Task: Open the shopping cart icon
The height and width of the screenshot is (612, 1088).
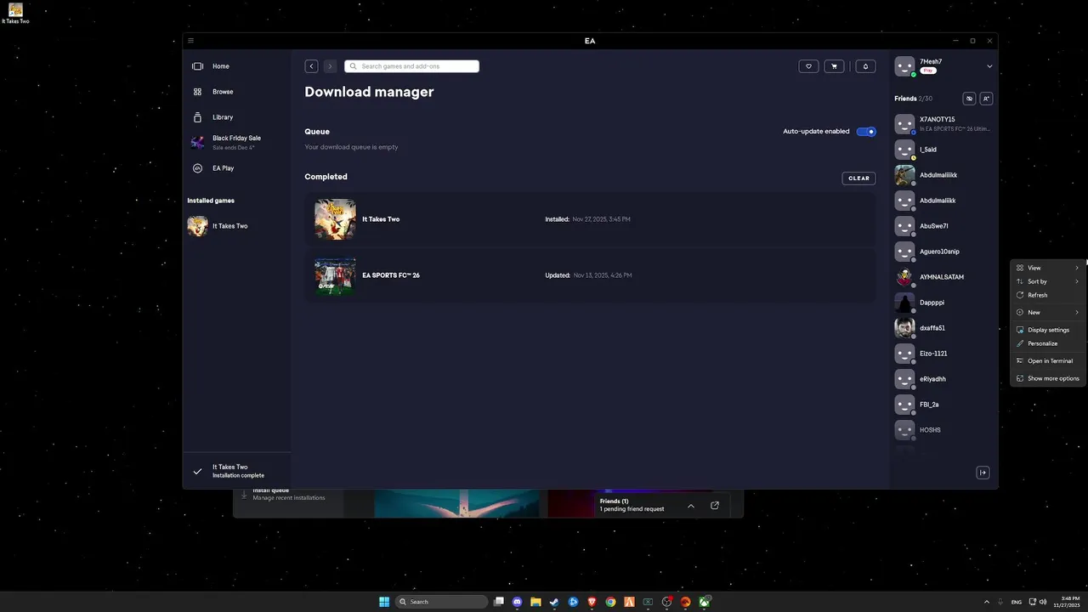Action: (834, 66)
